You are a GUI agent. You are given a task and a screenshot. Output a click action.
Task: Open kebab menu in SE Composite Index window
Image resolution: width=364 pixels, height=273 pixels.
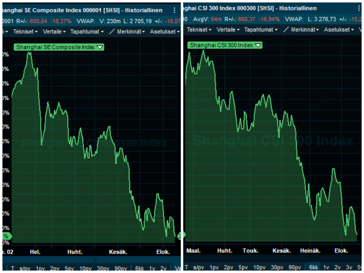(174, 10)
